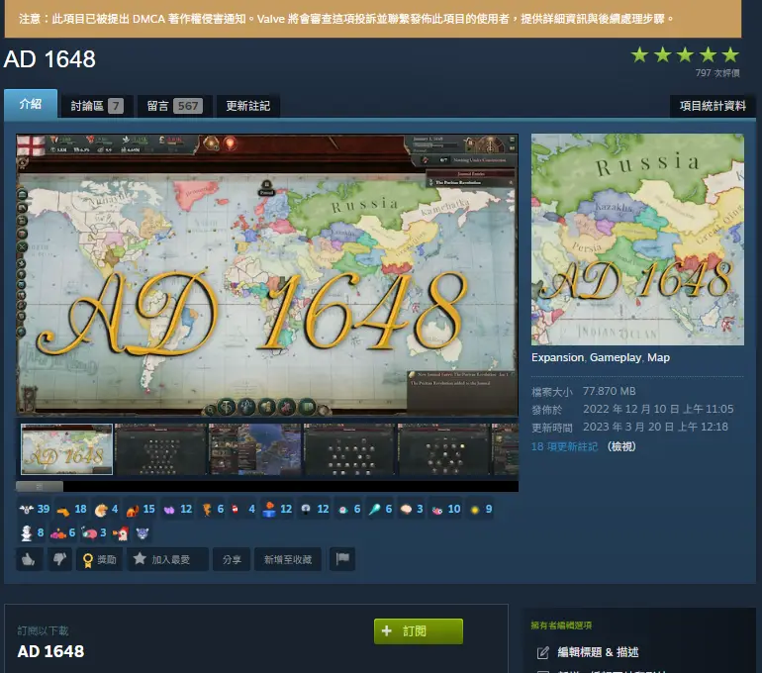Report this item with the flag icon
762x673 pixels.
(x=342, y=559)
